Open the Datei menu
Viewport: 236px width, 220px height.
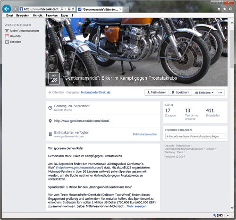click(9, 15)
